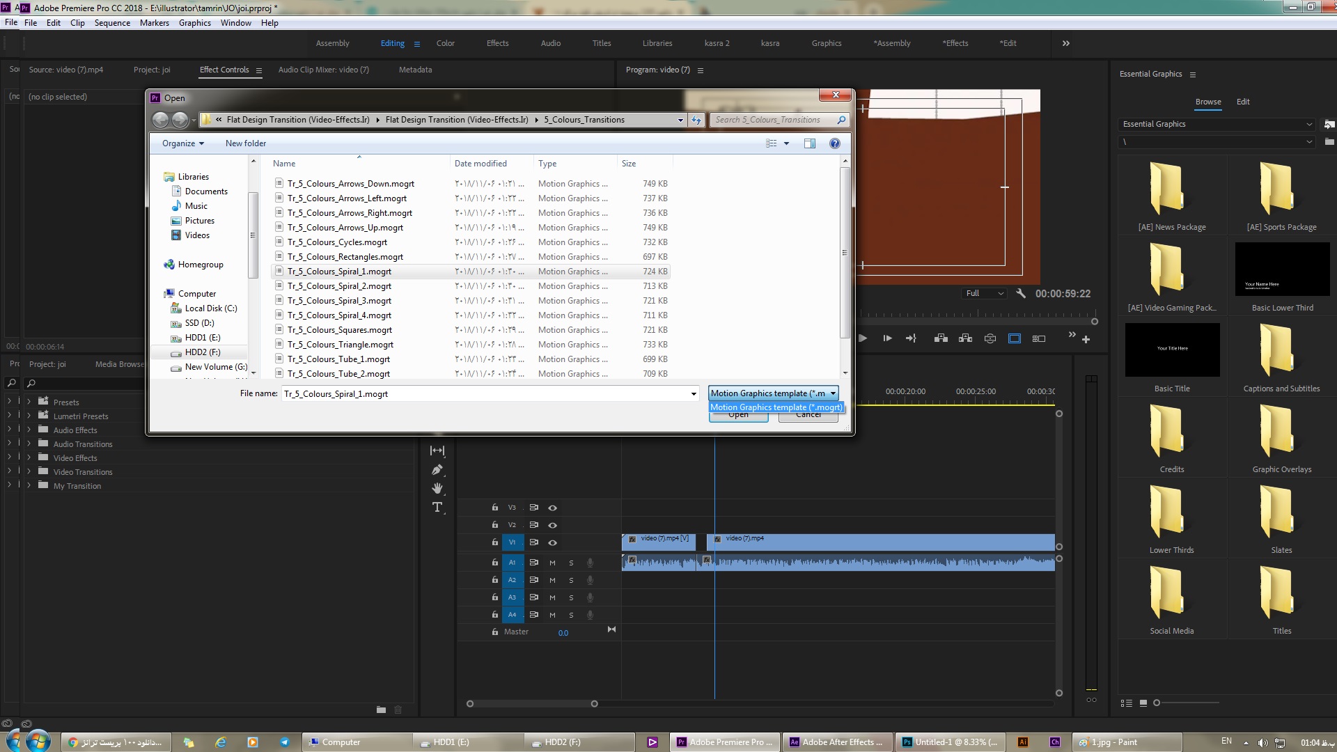
Task: Click the Cancel button in Open dialog
Action: tap(807, 414)
